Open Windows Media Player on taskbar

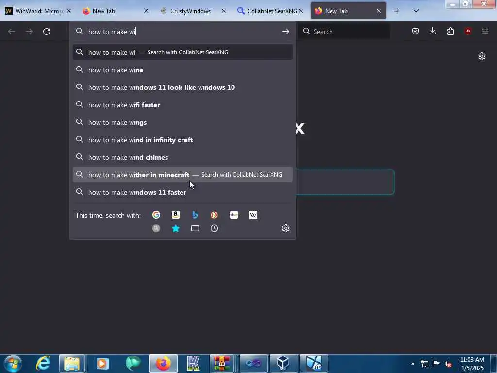(102, 363)
